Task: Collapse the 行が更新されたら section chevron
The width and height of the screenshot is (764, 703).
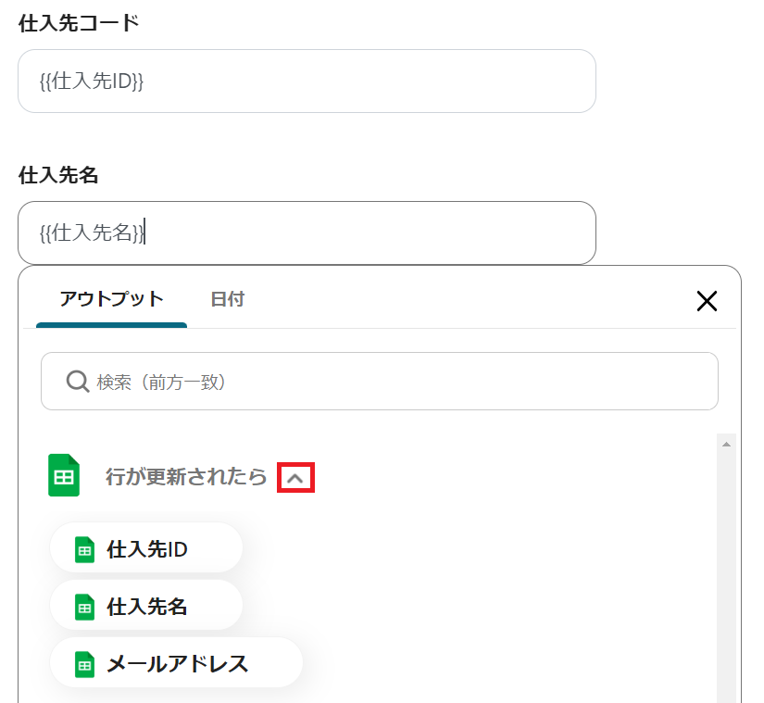Action: coord(295,478)
